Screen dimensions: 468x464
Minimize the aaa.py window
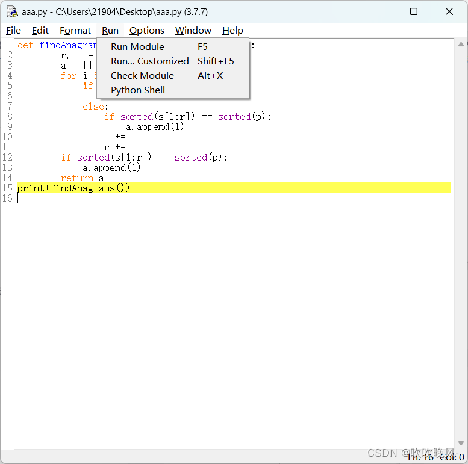click(x=379, y=11)
